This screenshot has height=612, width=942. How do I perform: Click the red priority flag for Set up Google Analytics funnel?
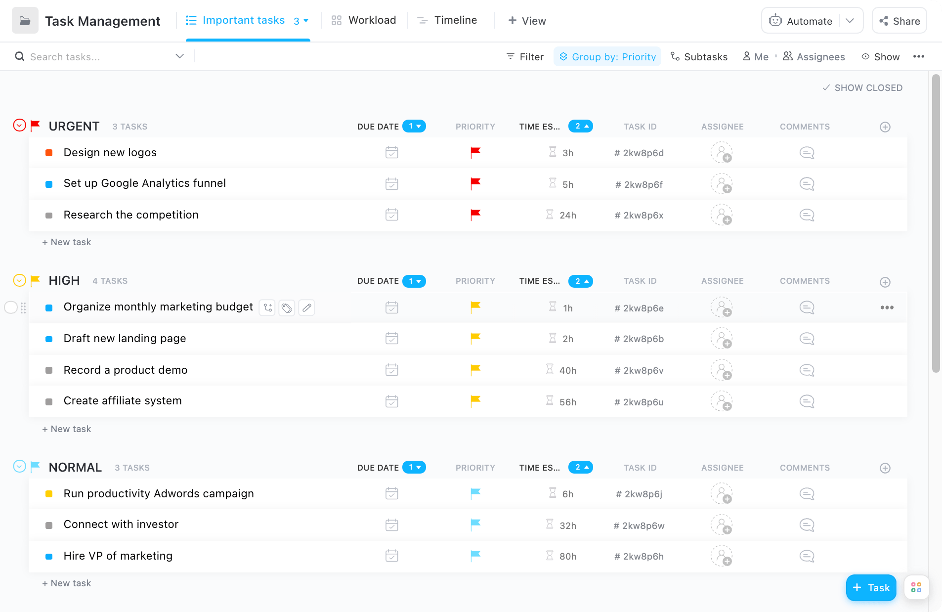(x=475, y=184)
